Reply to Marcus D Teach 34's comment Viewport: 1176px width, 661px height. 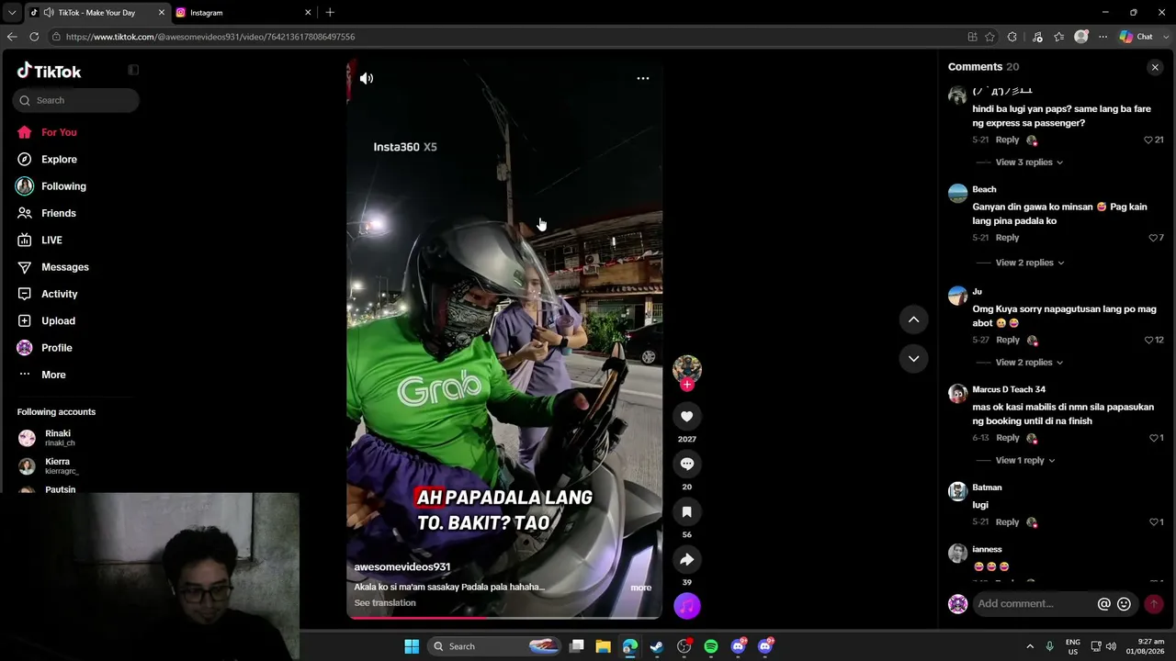(1007, 438)
